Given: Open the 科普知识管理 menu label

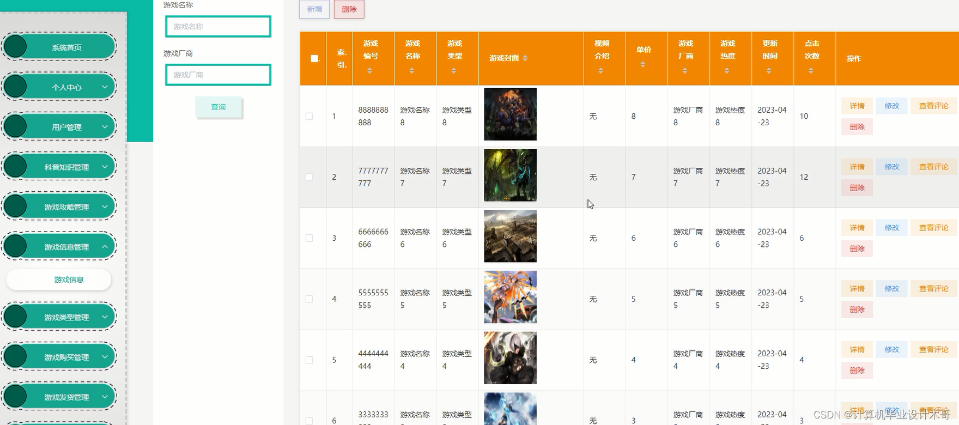Looking at the screenshot, I should tap(66, 167).
